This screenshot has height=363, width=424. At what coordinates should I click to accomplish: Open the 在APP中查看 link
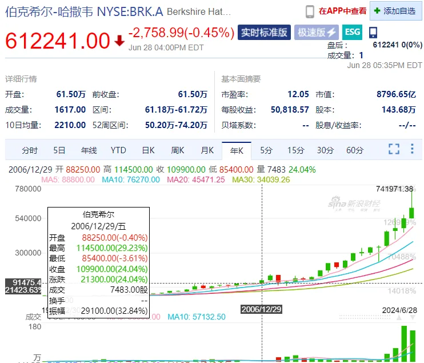pos(342,11)
